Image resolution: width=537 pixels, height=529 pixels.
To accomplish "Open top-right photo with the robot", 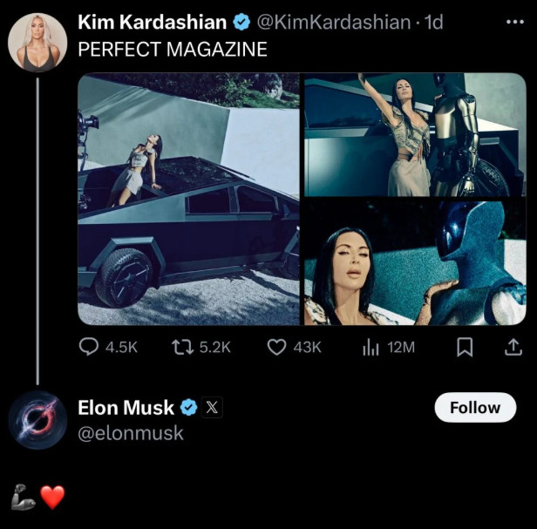I will (x=414, y=134).
